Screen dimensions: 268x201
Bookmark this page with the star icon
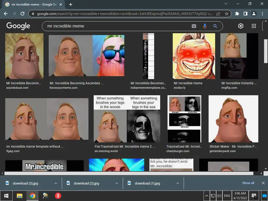(227, 14)
